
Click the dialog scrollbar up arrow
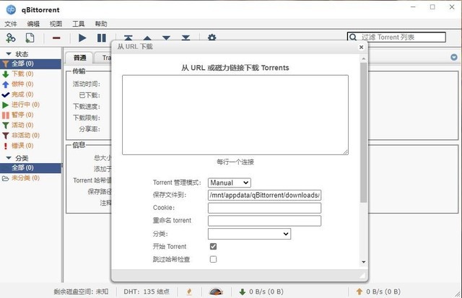pyautogui.click(x=364, y=58)
